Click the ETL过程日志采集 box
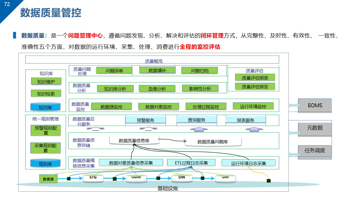 point(191,163)
